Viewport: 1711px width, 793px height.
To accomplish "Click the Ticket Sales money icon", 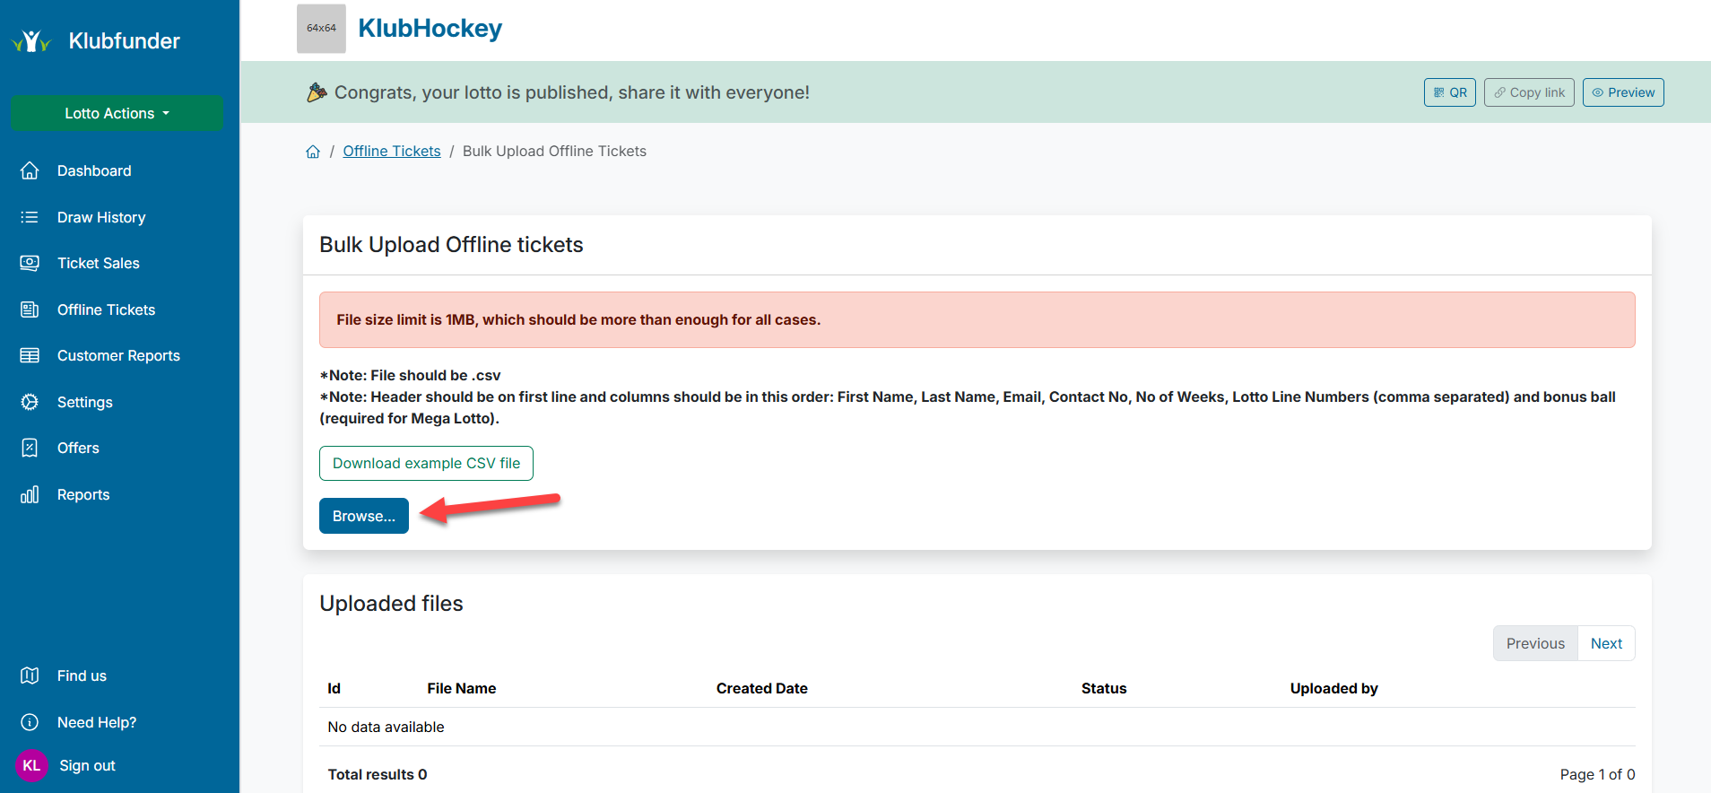I will 30,263.
